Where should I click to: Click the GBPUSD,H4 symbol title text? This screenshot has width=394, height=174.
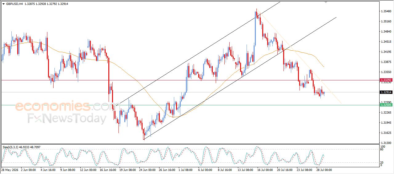(x=14, y=4)
